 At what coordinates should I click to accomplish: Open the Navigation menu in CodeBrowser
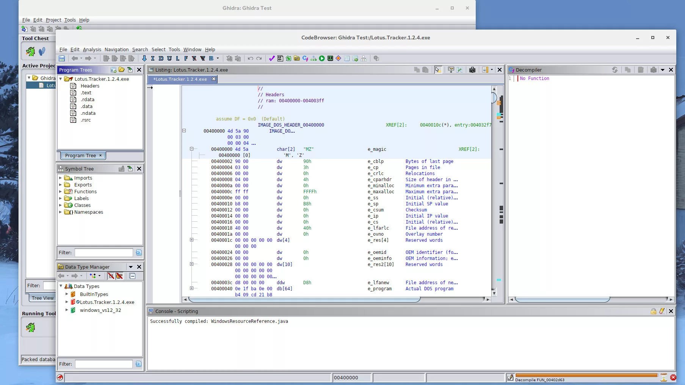tap(116, 49)
